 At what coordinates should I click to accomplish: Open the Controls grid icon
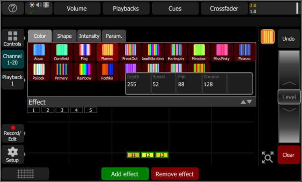coord(12,39)
